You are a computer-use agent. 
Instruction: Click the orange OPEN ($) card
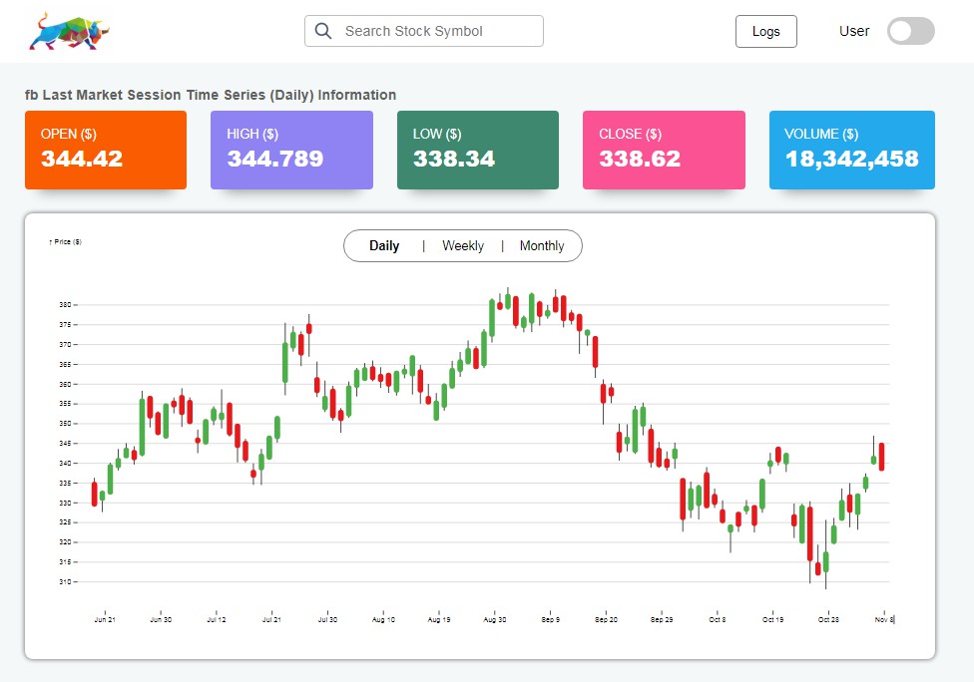(x=106, y=150)
